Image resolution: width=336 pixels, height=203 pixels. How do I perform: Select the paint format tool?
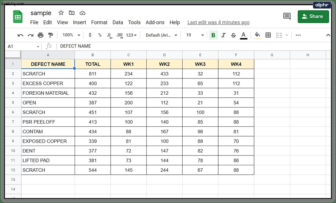pos(51,35)
